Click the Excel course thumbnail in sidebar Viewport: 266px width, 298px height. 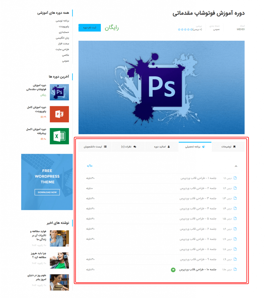(59, 136)
